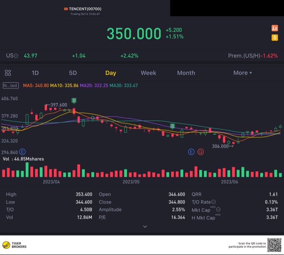Click the T/O Rate value 0.13%
The width and height of the screenshot is (284, 255).
pos(272,202)
